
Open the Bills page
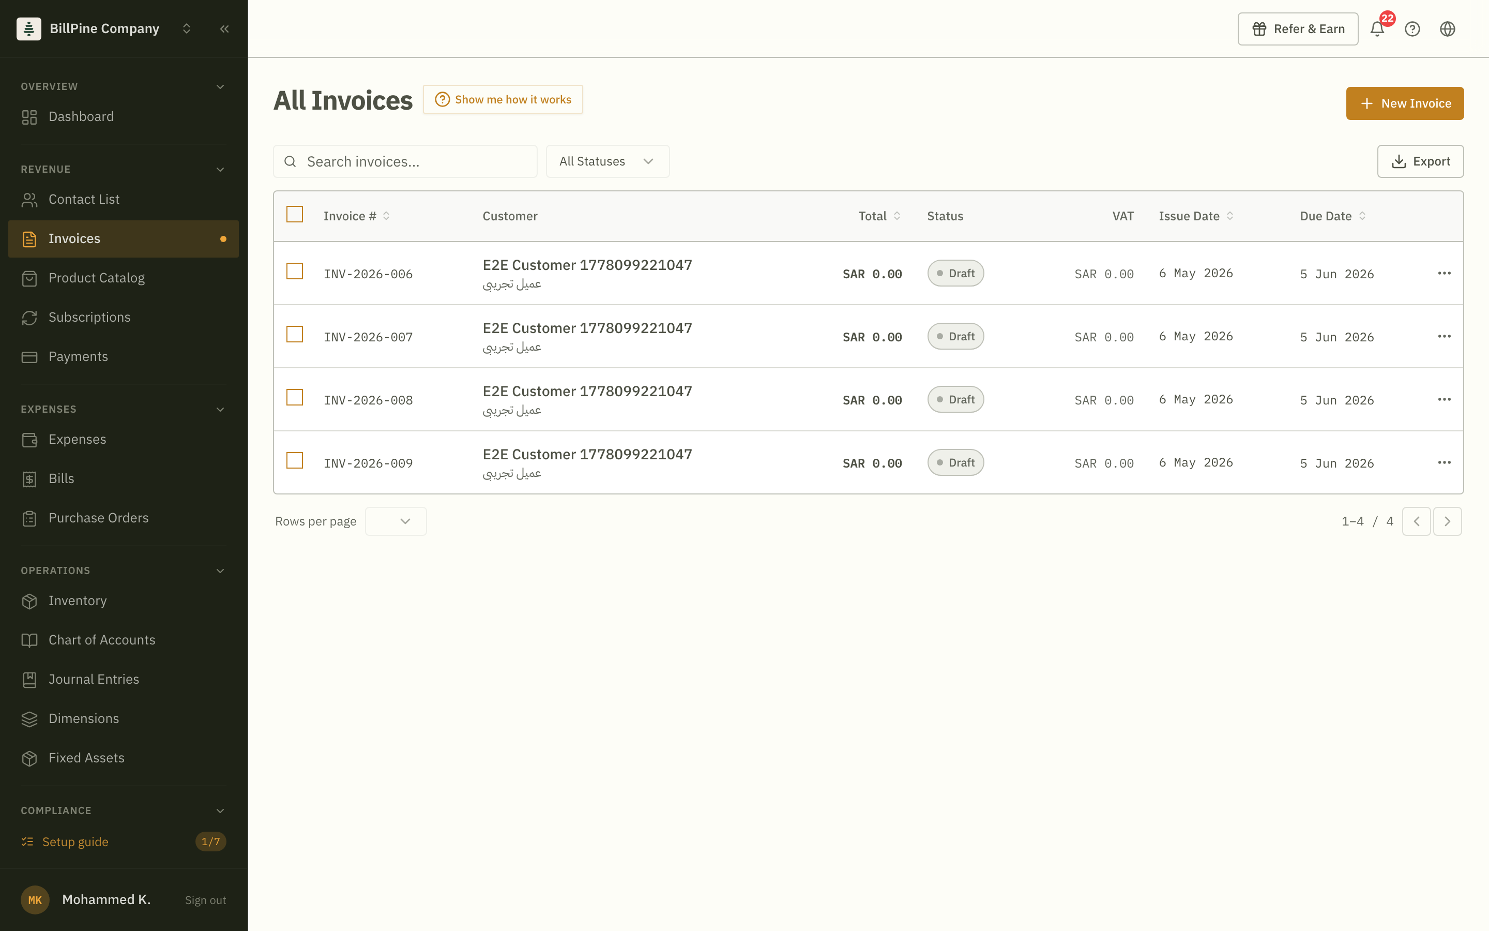(124, 479)
